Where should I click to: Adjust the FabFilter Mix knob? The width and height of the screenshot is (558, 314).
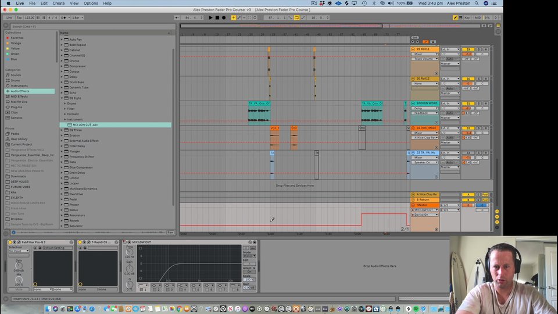19,280
